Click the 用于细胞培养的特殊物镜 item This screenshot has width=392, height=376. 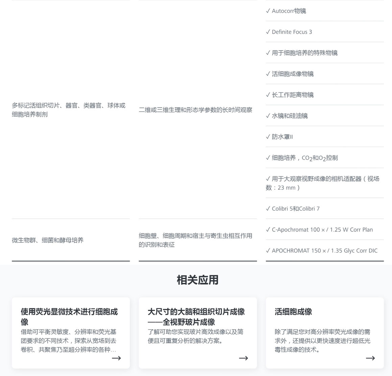pos(304,53)
